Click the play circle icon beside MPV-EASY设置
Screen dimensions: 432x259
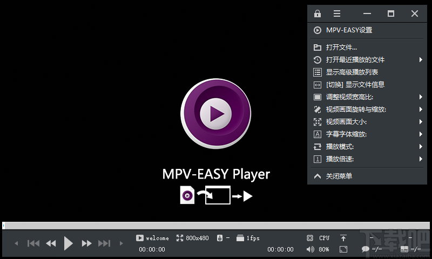(318, 30)
